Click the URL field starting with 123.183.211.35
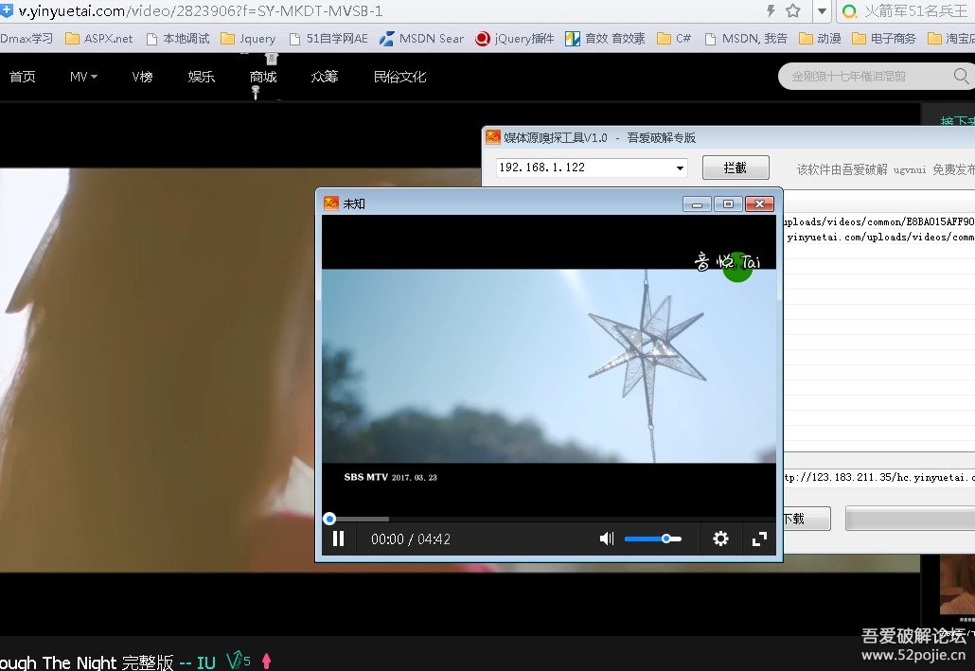 click(878, 477)
